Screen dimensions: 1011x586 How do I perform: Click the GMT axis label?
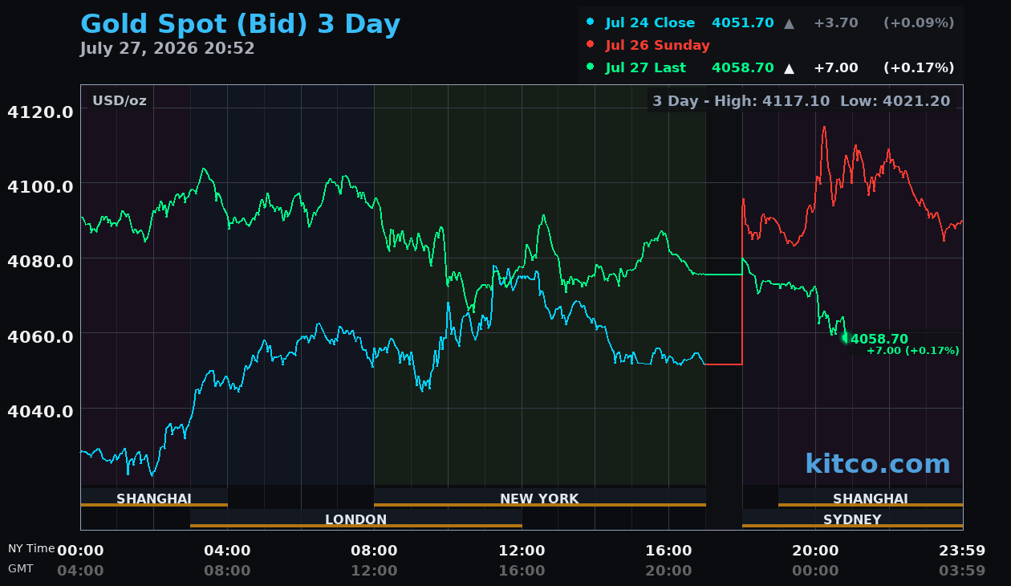click(21, 568)
